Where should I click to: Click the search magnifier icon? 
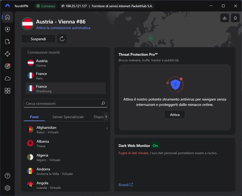click(103, 103)
